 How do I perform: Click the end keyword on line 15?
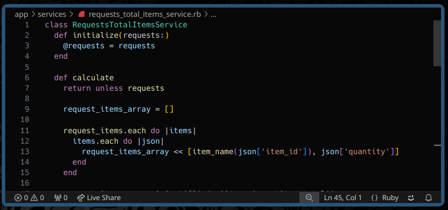click(70, 173)
